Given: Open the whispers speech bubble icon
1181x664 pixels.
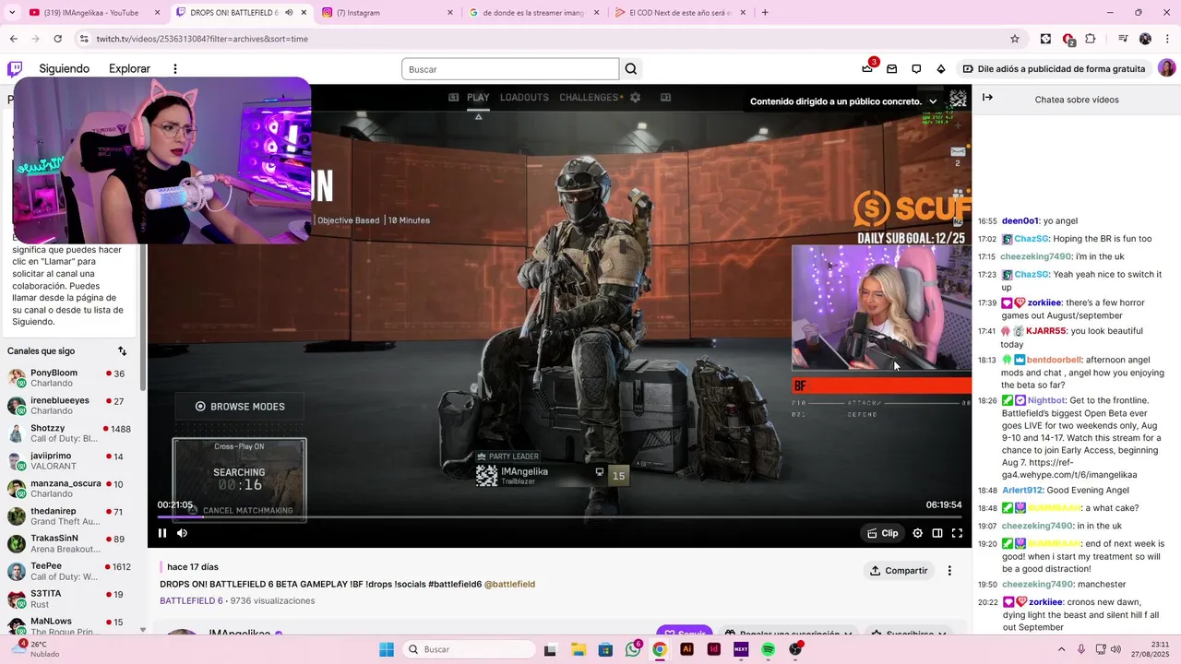Looking at the screenshot, I should [916, 68].
